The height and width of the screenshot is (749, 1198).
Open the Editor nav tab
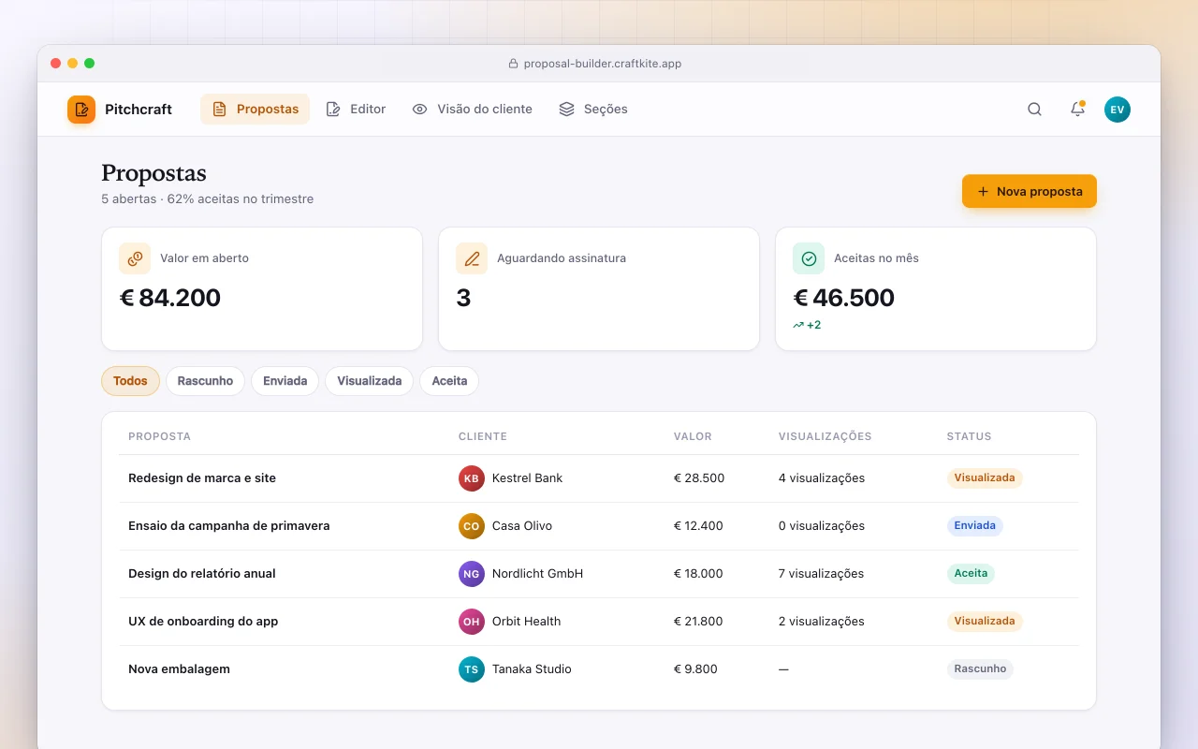click(356, 110)
